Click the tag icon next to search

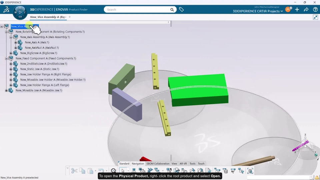coord(181,9)
